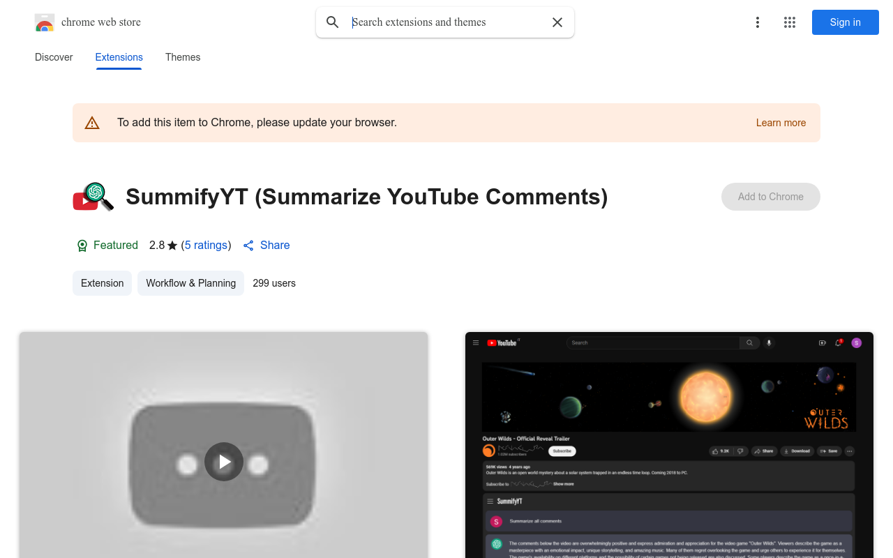Click the SummifyYT extension title
The width and height of the screenshot is (893, 558).
pos(367,197)
